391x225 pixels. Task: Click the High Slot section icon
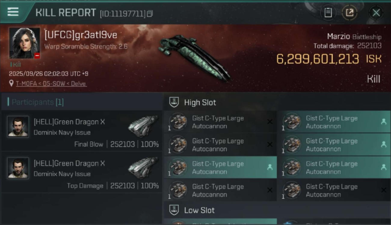[174, 102]
